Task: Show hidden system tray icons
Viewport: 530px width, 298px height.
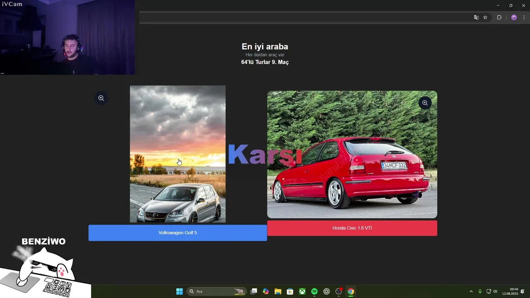Action: pyautogui.click(x=471, y=291)
